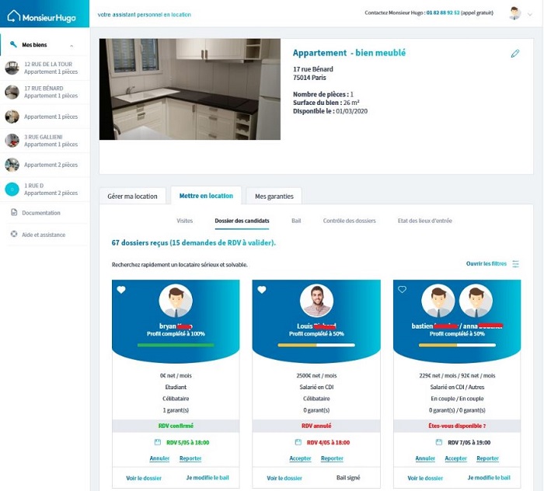This screenshot has width=544, height=491.
Task: Click Annuler on bryan's appointment
Action: (159, 458)
